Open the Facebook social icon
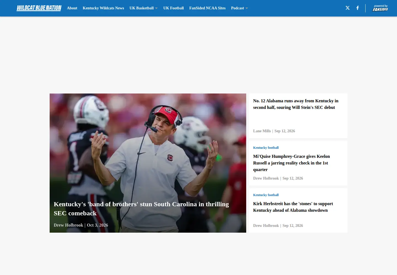The height and width of the screenshot is (275, 397). 358,8
